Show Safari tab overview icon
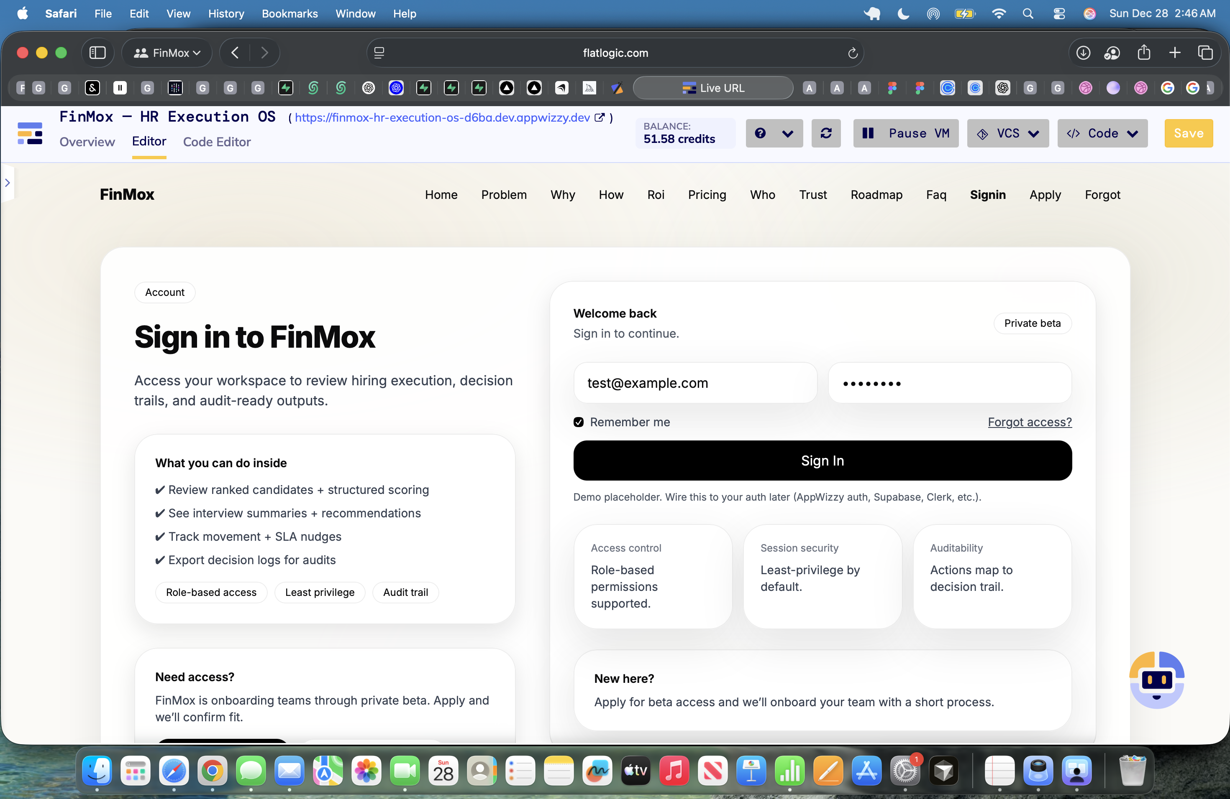This screenshot has height=799, width=1230. pos(1204,53)
